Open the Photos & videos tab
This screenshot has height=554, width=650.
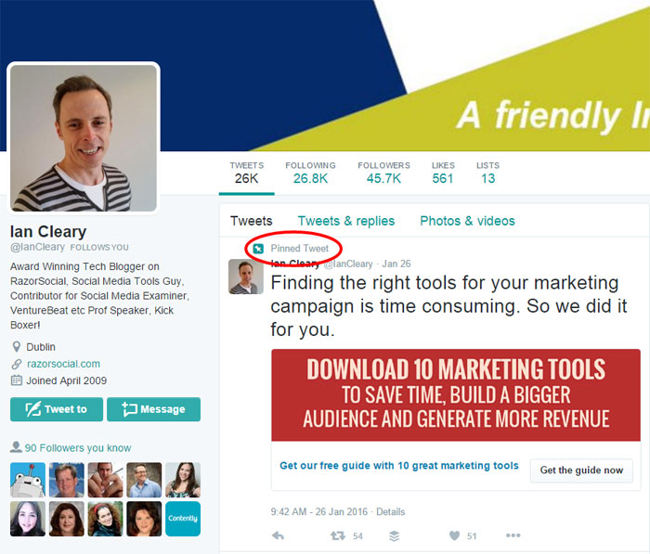coord(467,221)
